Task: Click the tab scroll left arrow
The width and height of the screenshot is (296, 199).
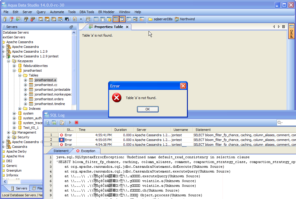Action: coord(274,27)
